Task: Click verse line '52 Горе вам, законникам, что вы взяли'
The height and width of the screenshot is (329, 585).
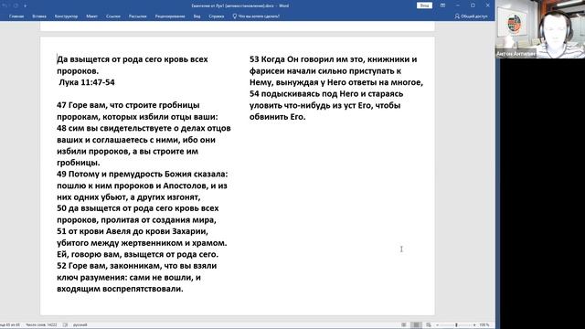Action: [136, 266]
